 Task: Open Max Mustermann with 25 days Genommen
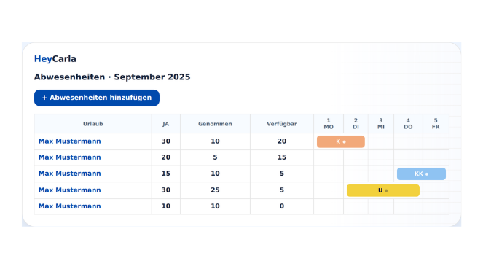pos(70,190)
